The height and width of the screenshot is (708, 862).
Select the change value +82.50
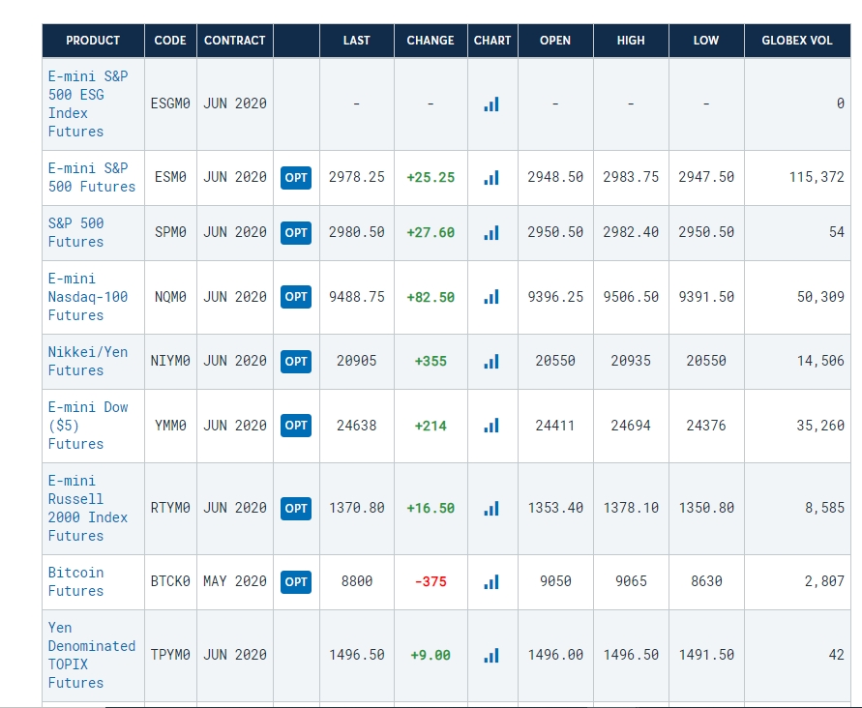431,297
